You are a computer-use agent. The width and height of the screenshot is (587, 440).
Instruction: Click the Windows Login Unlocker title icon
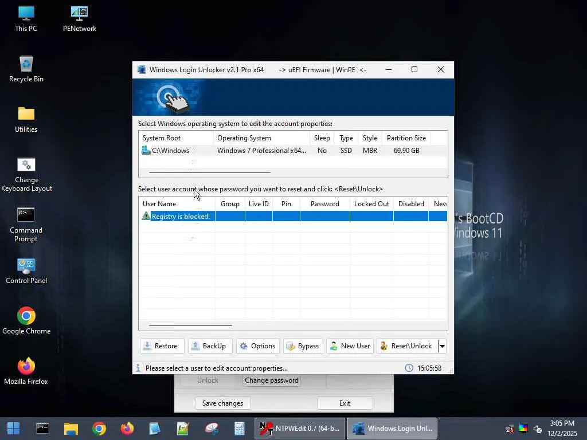tap(142, 69)
